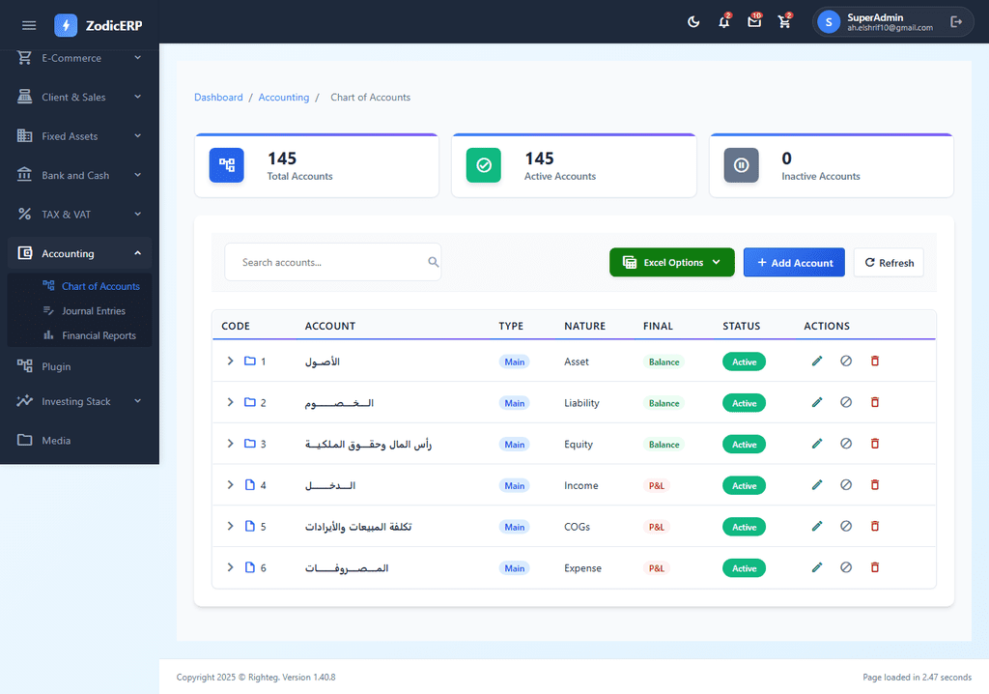
Task: Expand the Income account row (code 4)
Action: (x=230, y=485)
